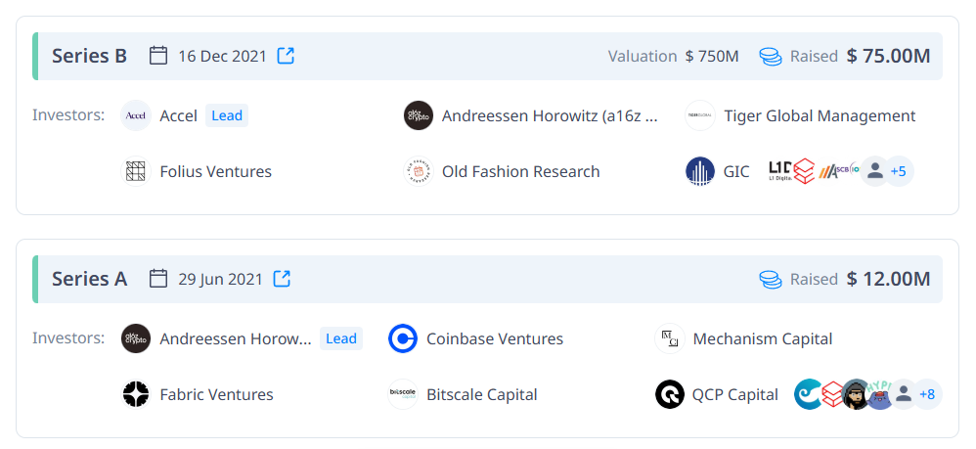This screenshot has width=976, height=449.
Task: Click the Series B calendar icon
Action: coord(158,56)
